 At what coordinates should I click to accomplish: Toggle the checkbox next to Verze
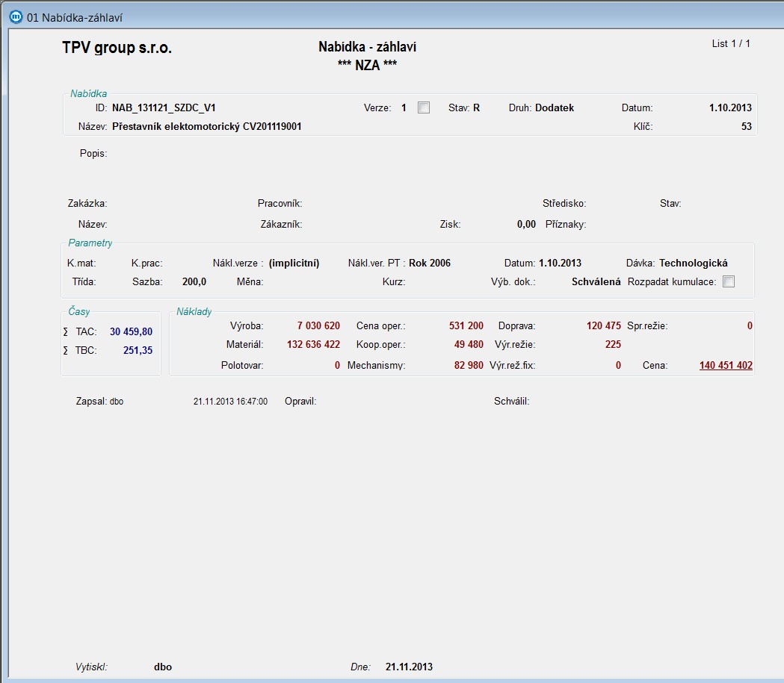coord(424,107)
